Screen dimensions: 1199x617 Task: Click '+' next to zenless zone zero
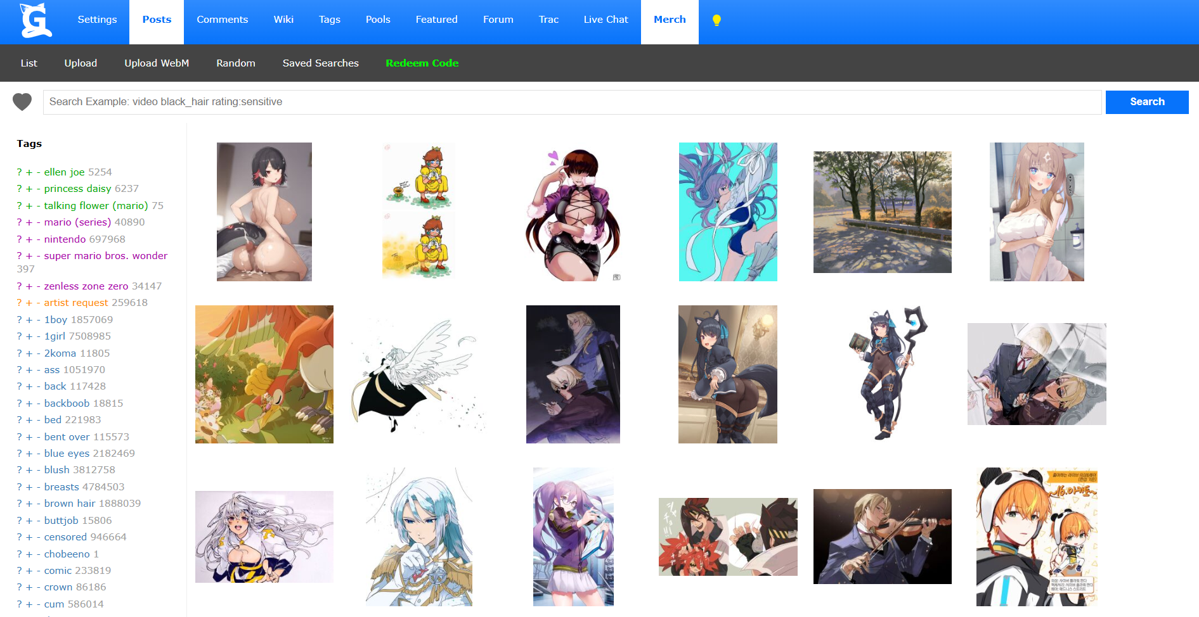click(29, 286)
